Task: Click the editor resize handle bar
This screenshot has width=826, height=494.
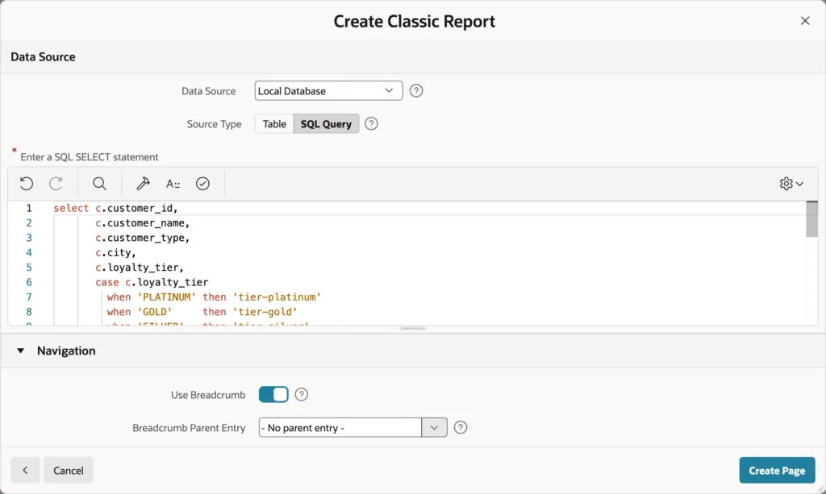Action: 413,328
